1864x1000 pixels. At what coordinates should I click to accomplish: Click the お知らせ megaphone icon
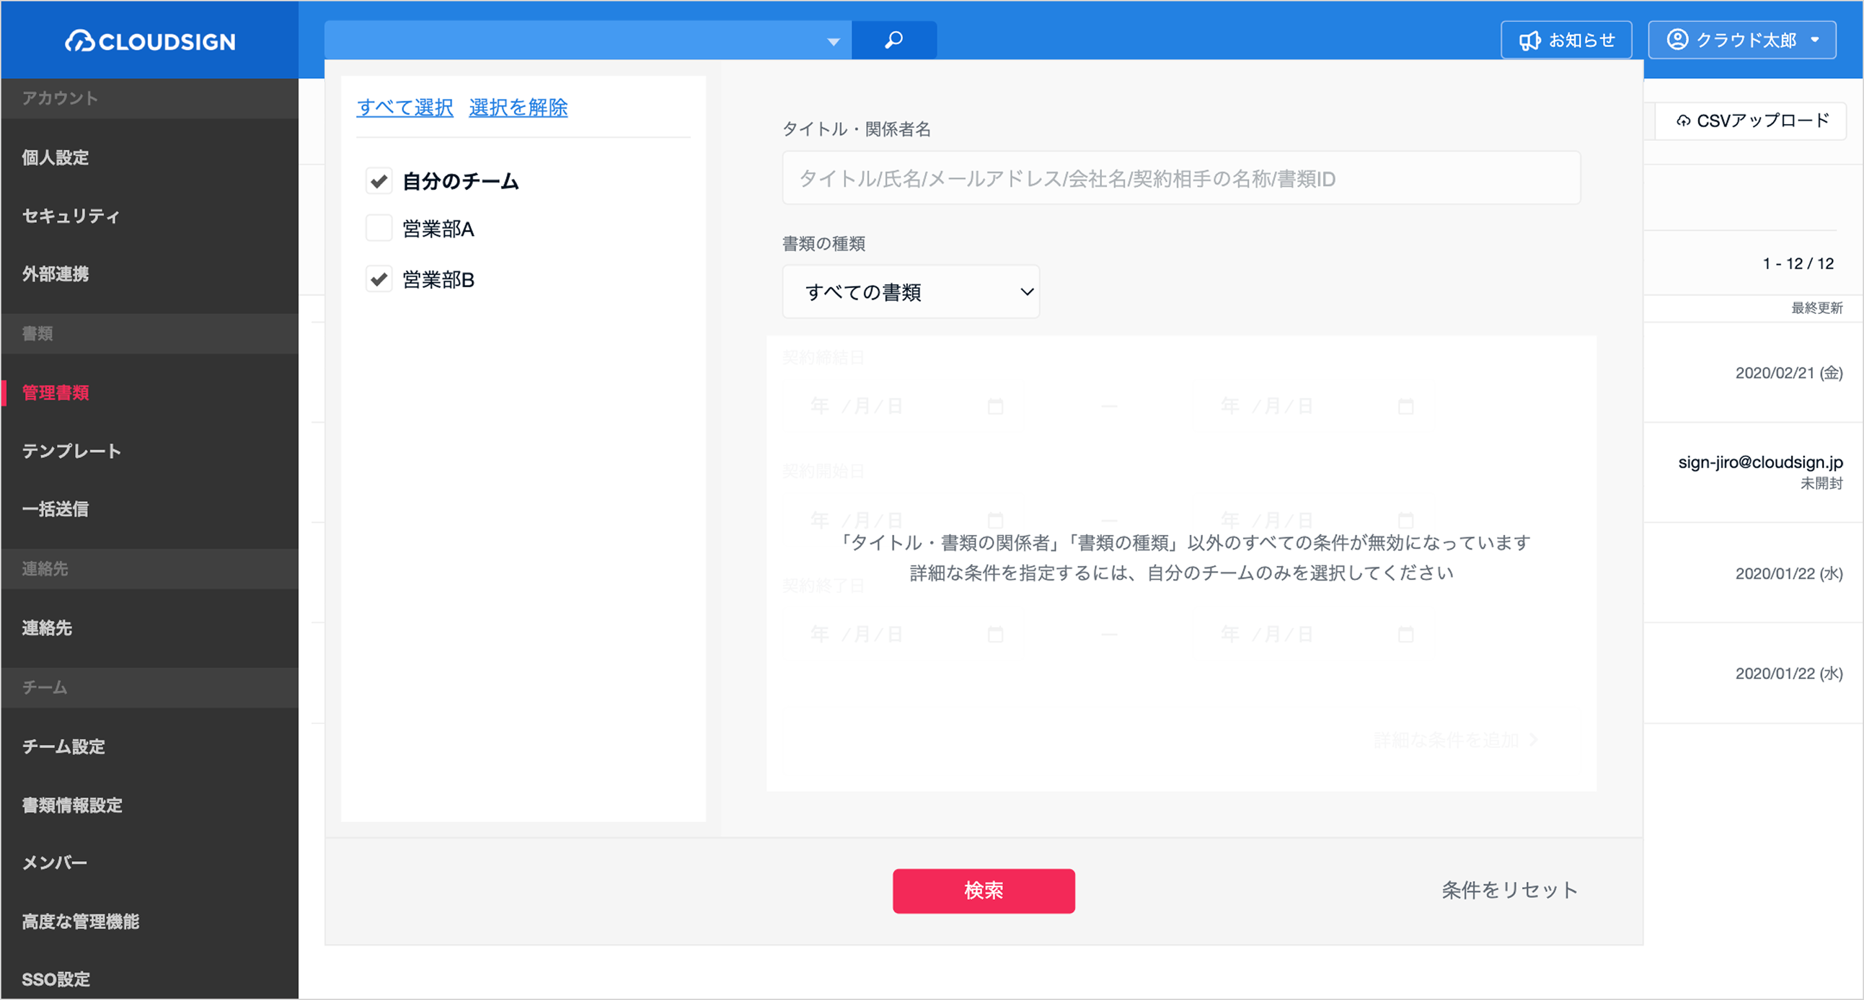[1530, 41]
